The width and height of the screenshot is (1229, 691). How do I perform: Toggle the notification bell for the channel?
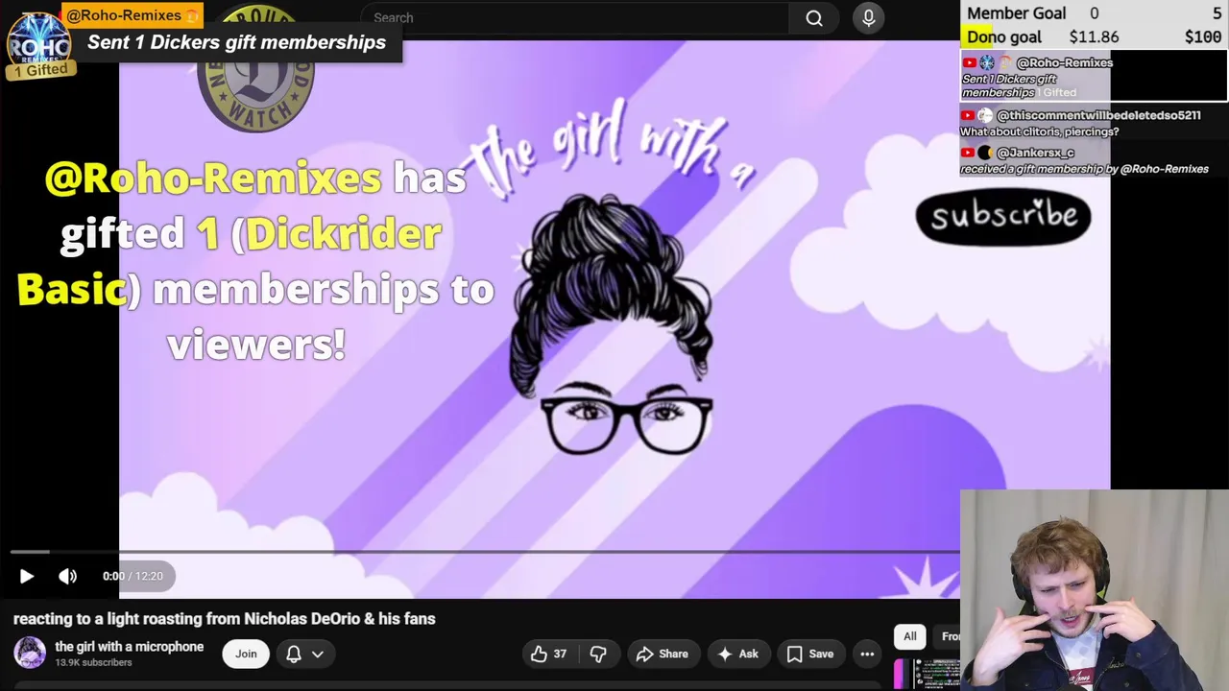coord(294,654)
